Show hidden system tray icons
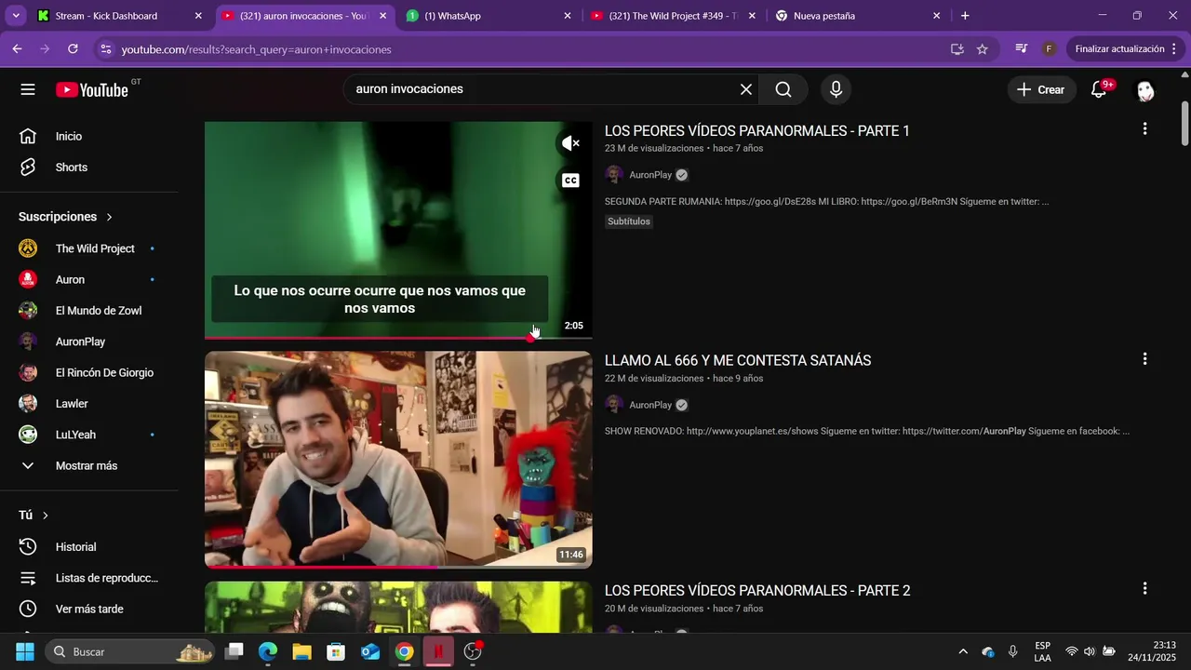The image size is (1191, 670). 963,651
